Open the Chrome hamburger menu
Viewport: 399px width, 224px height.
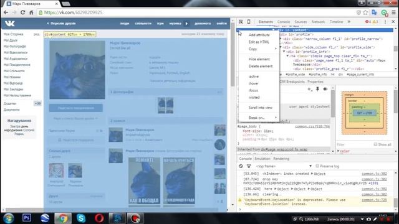coord(393,12)
